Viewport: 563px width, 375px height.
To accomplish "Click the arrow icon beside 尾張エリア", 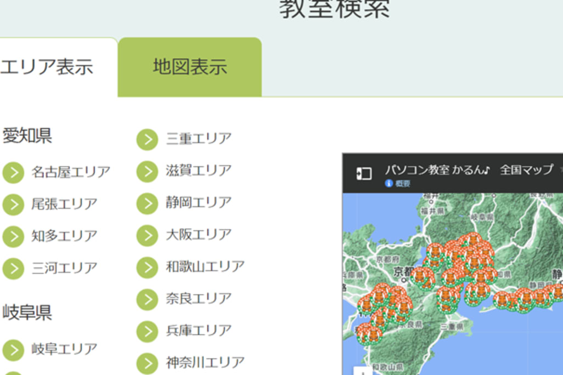I will pyautogui.click(x=13, y=204).
